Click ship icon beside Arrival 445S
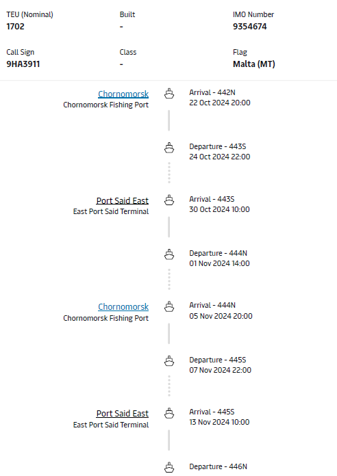Viewport: 337px width, 476px height. 169,413
